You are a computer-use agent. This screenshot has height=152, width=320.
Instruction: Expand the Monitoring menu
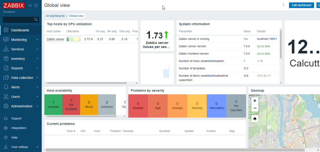[21, 40]
